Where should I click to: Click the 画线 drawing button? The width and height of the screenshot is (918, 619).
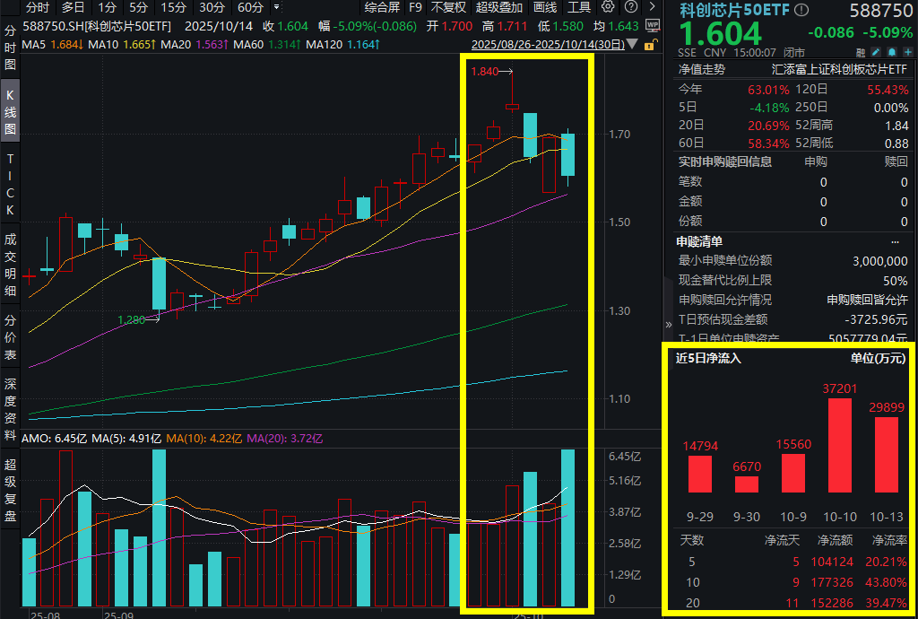coord(545,7)
